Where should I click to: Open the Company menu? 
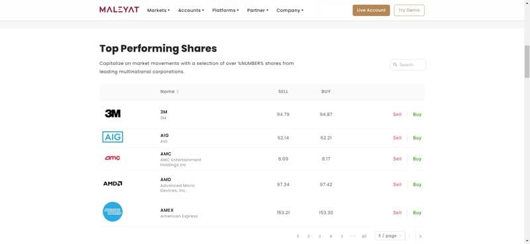[290, 10]
